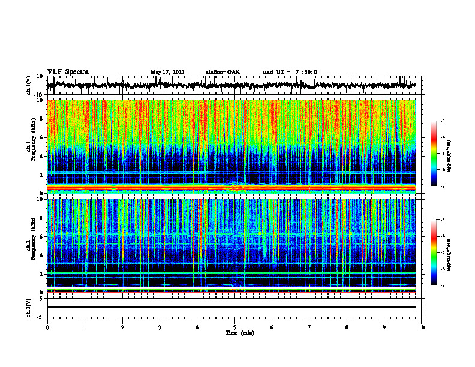Click the "start UT = 7:30:0" header text

290,72
